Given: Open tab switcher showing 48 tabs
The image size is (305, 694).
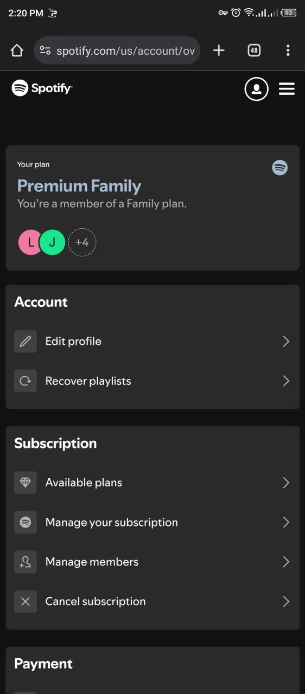Looking at the screenshot, I should pos(254,50).
